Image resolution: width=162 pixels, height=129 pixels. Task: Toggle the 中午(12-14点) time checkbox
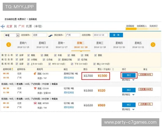50,64
